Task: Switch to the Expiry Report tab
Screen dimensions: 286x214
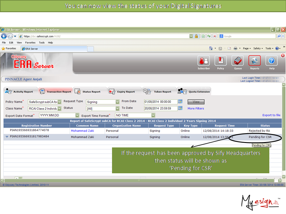Action: coord(122,92)
